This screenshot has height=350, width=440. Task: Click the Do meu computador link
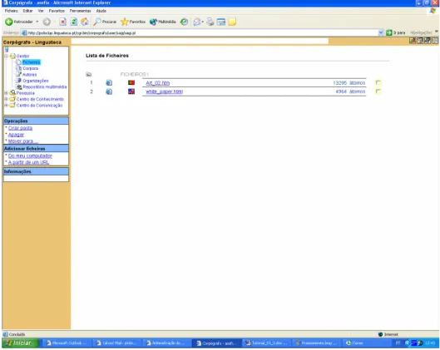tap(30, 155)
